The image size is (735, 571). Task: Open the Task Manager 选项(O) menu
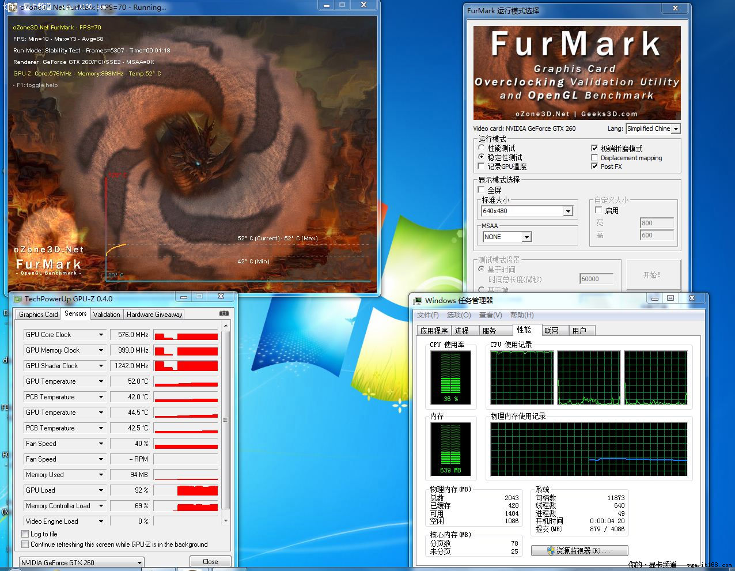[459, 315]
